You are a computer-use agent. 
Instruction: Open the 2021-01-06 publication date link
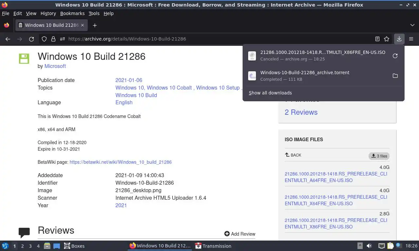click(x=129, y=80)
